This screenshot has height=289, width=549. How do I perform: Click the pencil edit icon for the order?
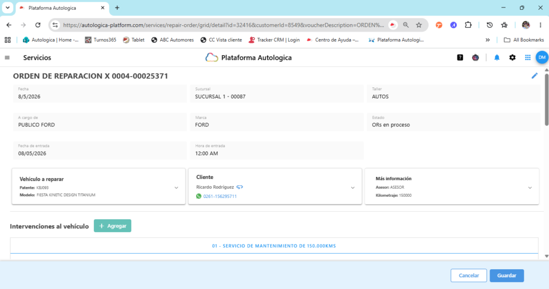535,76
